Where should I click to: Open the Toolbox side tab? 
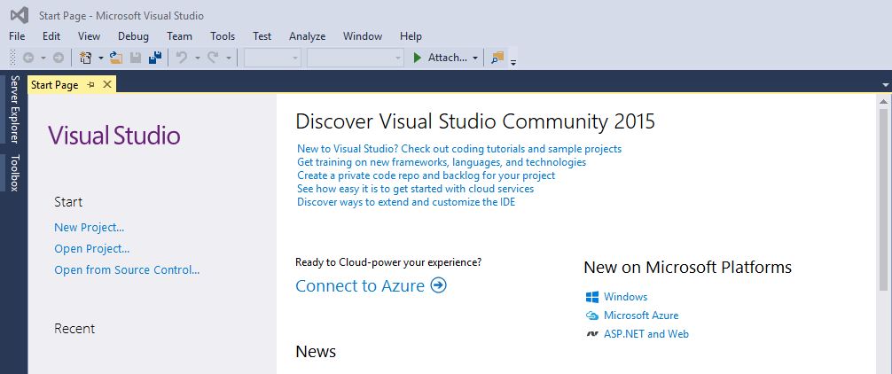(x=14, y=173)
